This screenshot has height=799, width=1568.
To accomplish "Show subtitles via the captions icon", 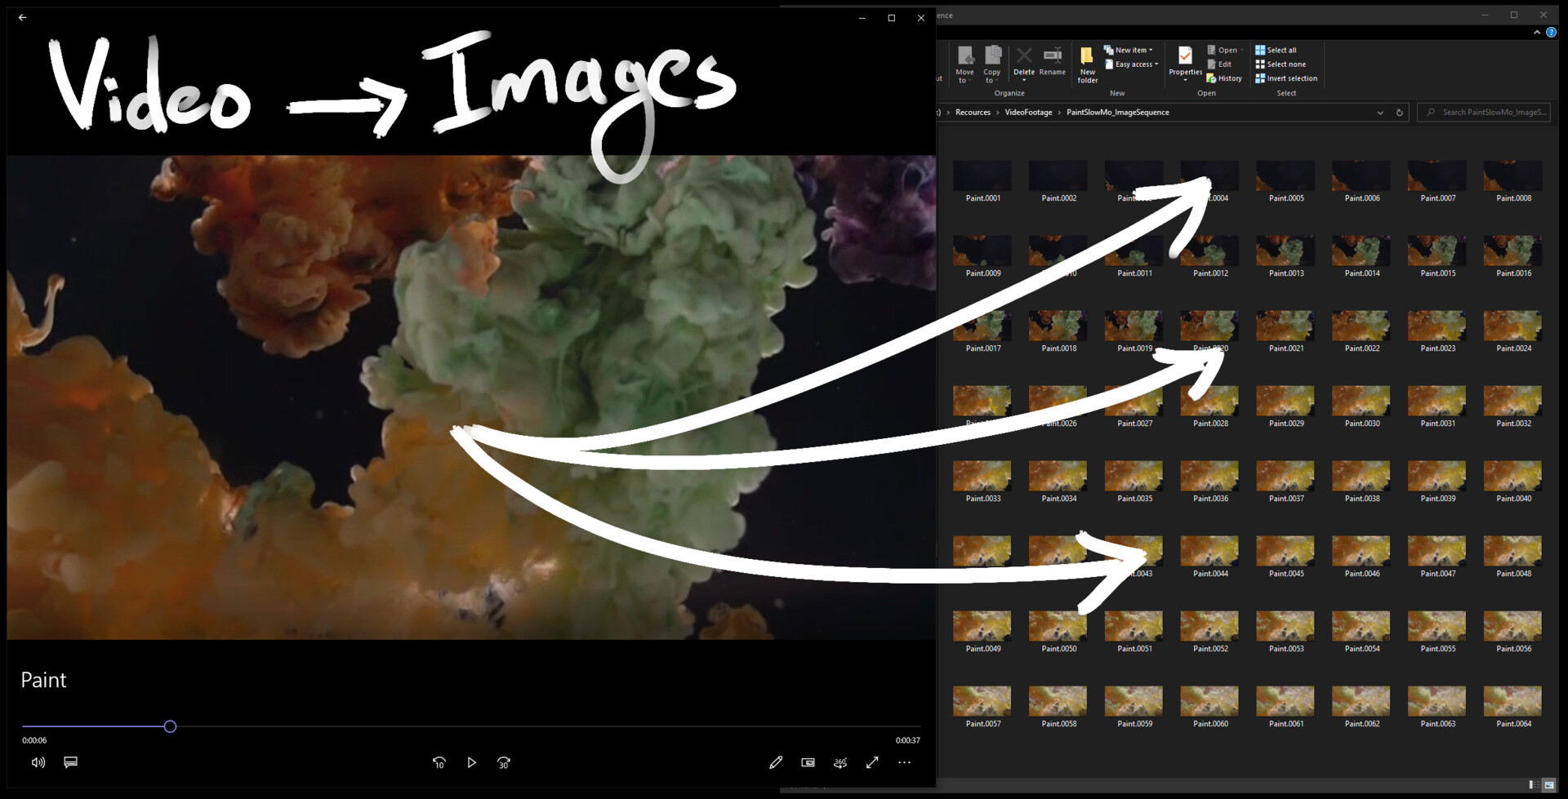I will click(x=70, y=761).
